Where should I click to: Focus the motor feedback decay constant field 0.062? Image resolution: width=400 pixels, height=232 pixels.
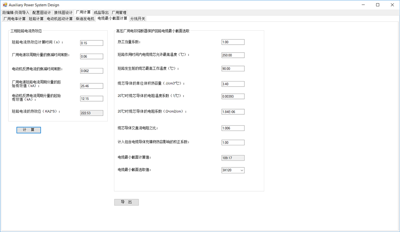click(x=91, y=71)
